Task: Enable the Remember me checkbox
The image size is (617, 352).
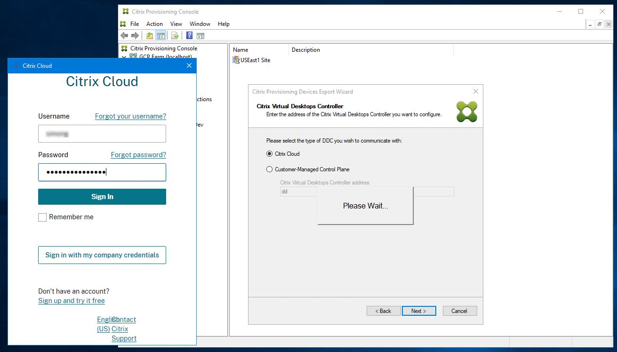Action: click(42, 217)
